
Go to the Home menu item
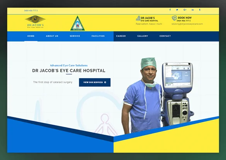[31, 36]
